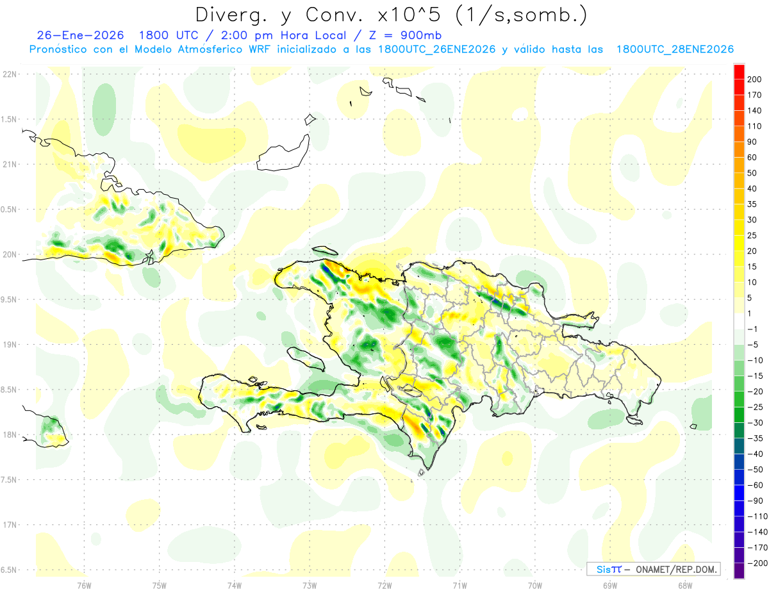Click the latitude label '6.5N'
Screen dimensions: 769x594
click(9, 570)
